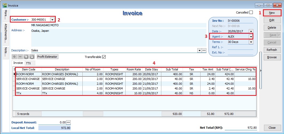Open the Terms dropdown
Screen dimensions: 284x134
click(251, 42)
